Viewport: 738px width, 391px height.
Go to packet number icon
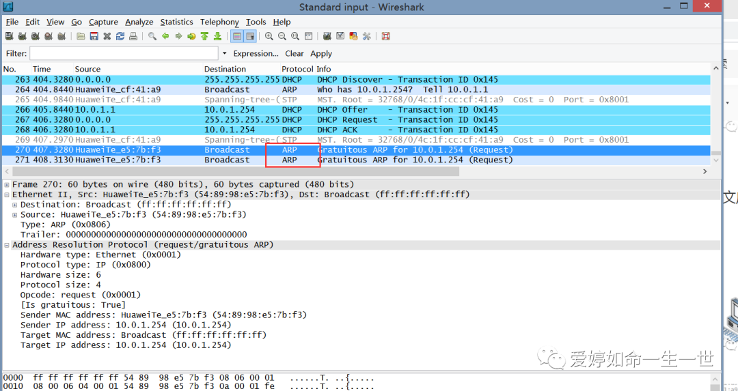click(x=191, y=36)
